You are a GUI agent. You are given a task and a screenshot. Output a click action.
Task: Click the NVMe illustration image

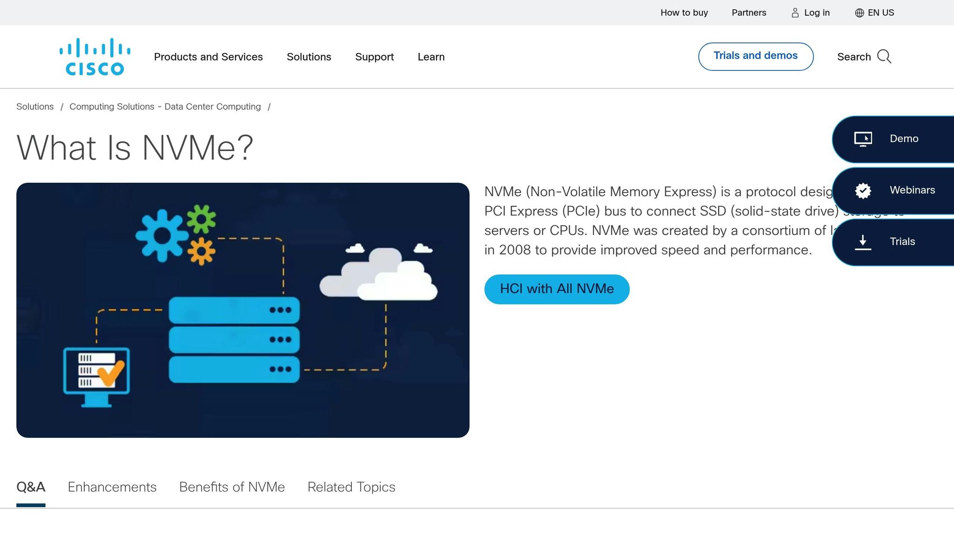point(243,310)
